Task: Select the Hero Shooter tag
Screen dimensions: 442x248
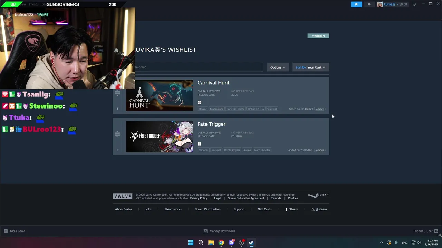Action: click(262, 150)
